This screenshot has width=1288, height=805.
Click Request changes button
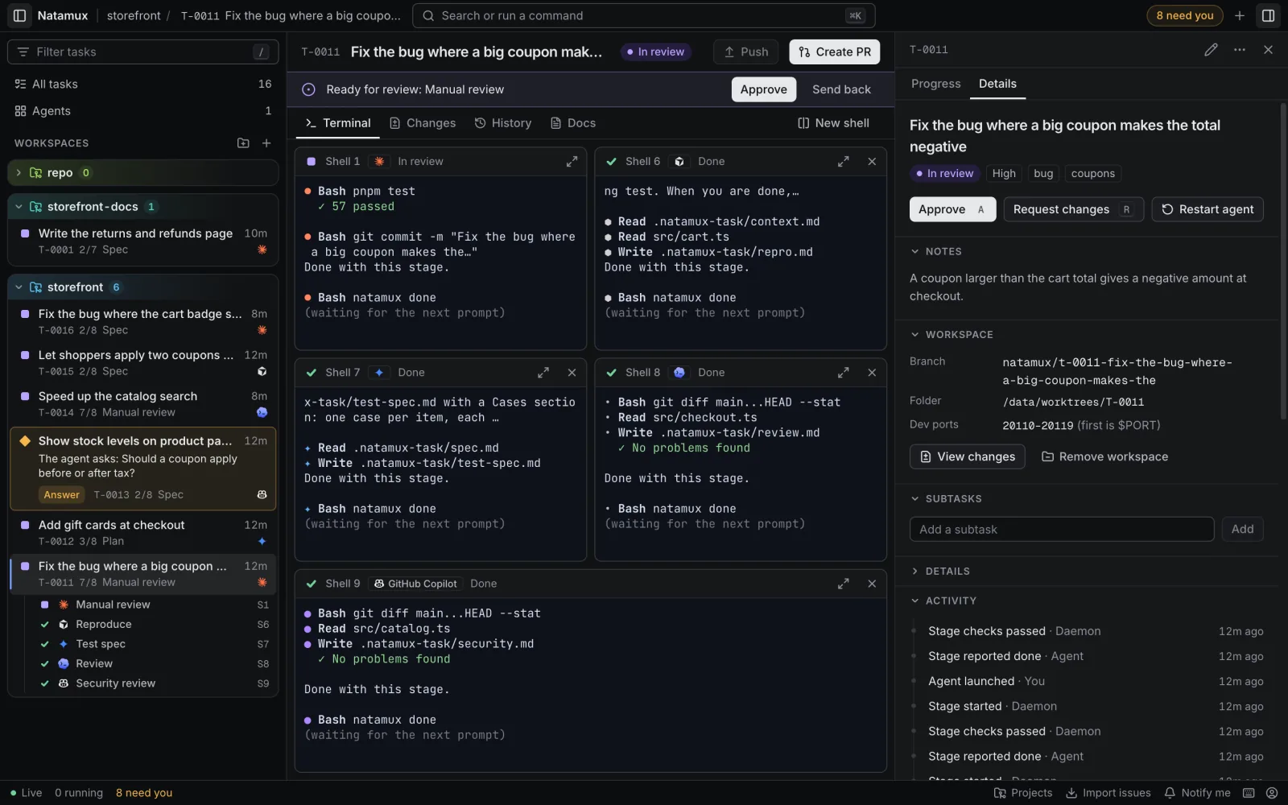pos(1073,209)
